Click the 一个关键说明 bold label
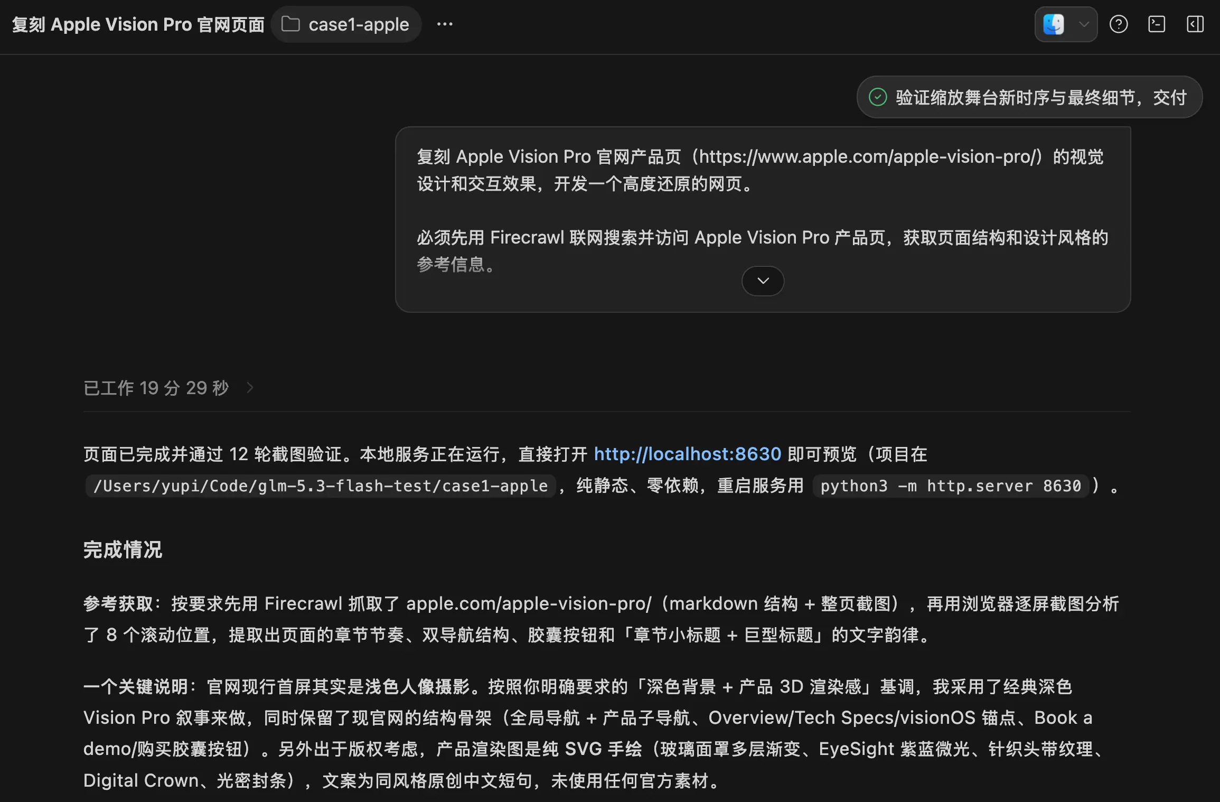1220x802 pixels. 136,687
